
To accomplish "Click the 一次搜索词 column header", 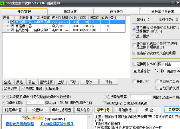I will point(24,18).
